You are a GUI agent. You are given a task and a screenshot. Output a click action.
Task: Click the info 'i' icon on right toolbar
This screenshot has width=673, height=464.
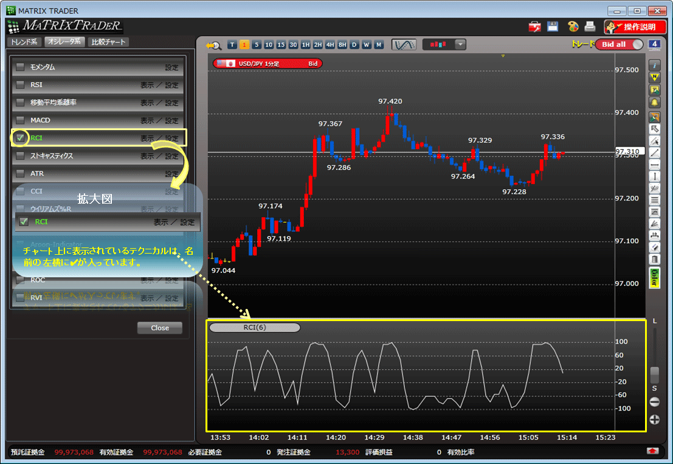pyautogui.click(x=654, y=65)
